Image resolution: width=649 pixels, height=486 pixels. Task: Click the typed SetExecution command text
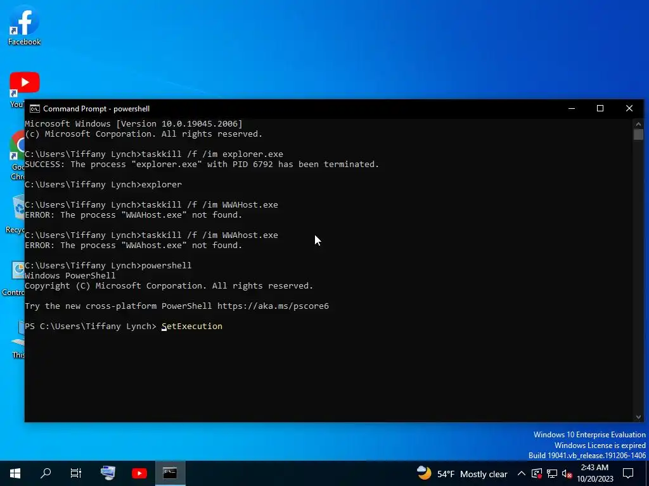[x=192, y=327]
